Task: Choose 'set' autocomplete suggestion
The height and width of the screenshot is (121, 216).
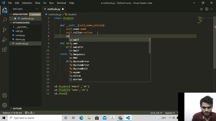Action: click(x=109, y=43)
